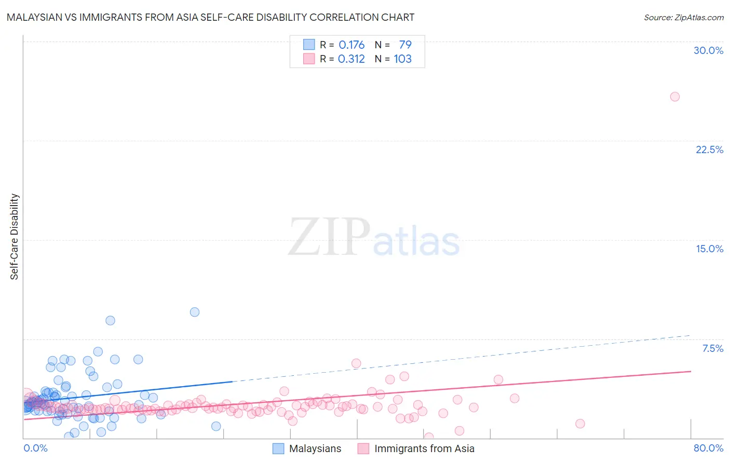Click the 15.0% y-axis tick label

[709, 249]
